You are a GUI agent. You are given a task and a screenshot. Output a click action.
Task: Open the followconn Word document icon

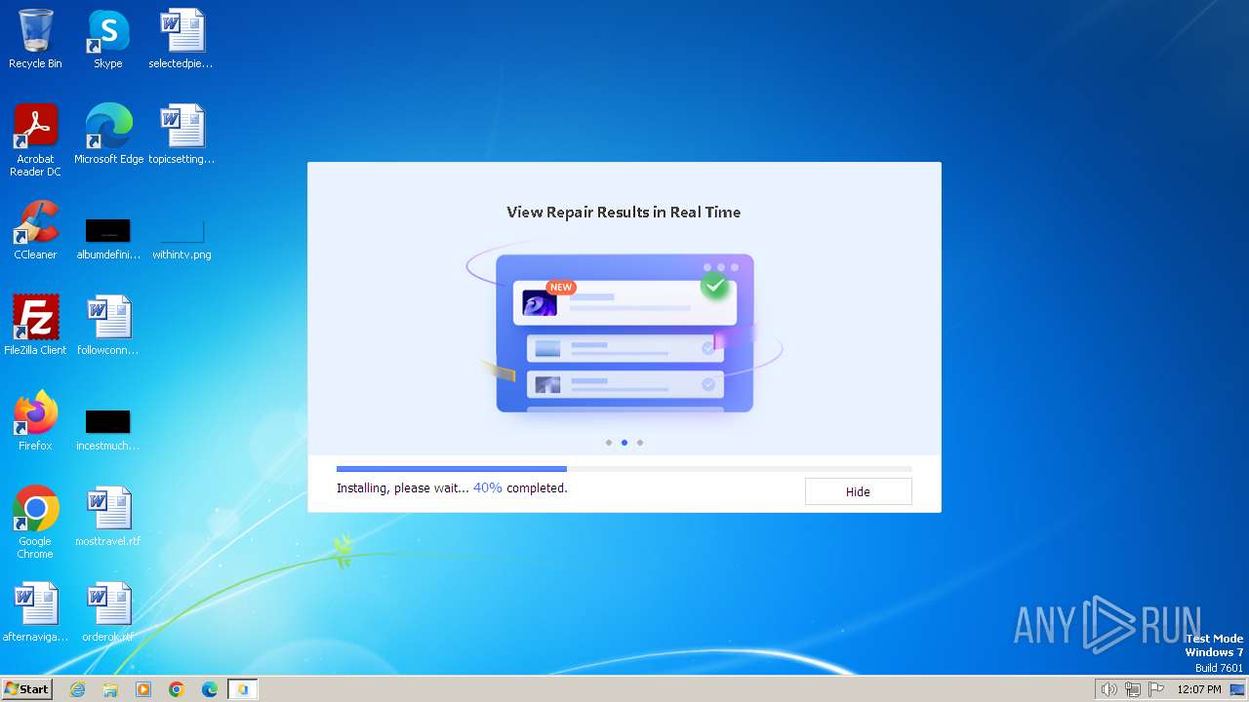[x=108, y=326]
